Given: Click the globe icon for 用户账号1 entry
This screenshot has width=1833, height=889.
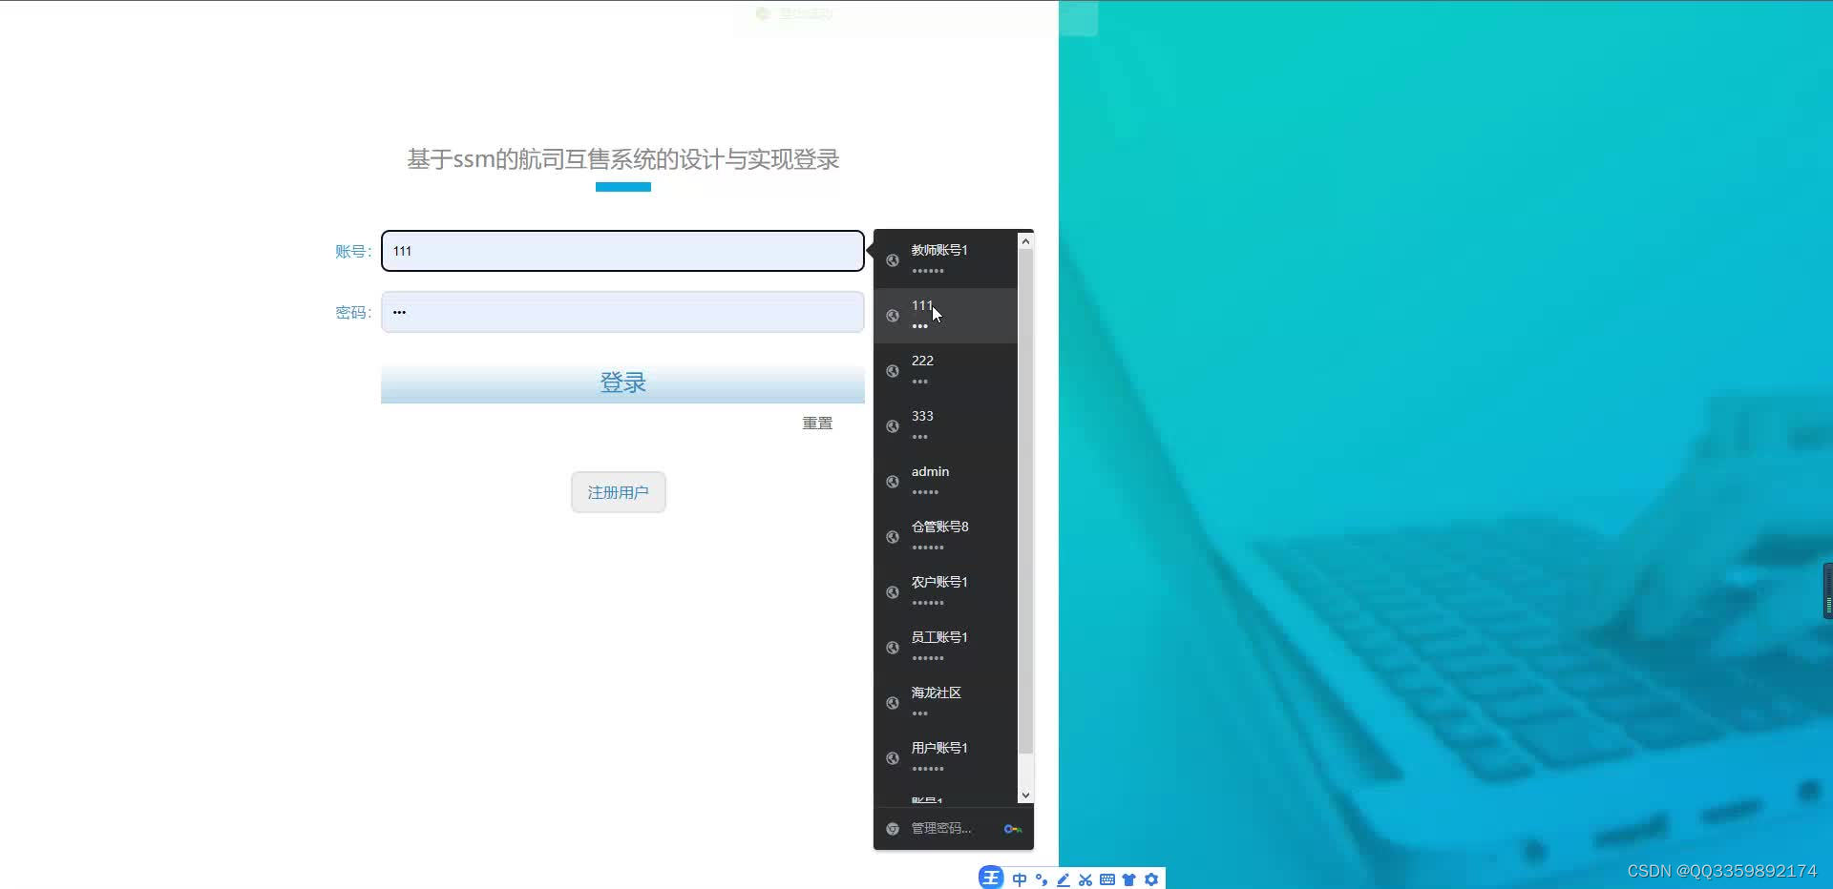Looking at the screenshot, I should [893, 758].
